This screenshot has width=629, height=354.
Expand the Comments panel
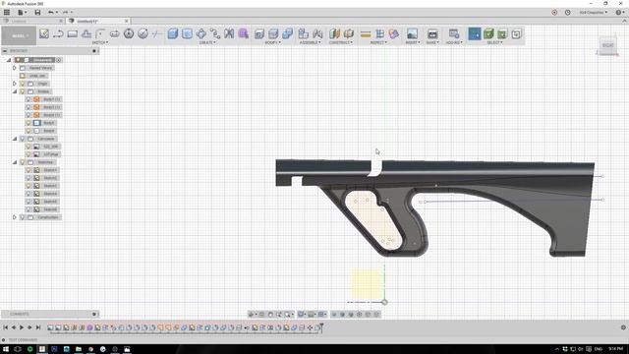tap(94, 314)
